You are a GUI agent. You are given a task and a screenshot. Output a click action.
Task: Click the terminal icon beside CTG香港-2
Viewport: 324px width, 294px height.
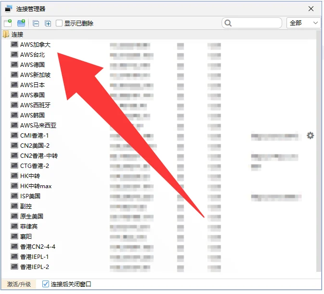click(14, 166)
